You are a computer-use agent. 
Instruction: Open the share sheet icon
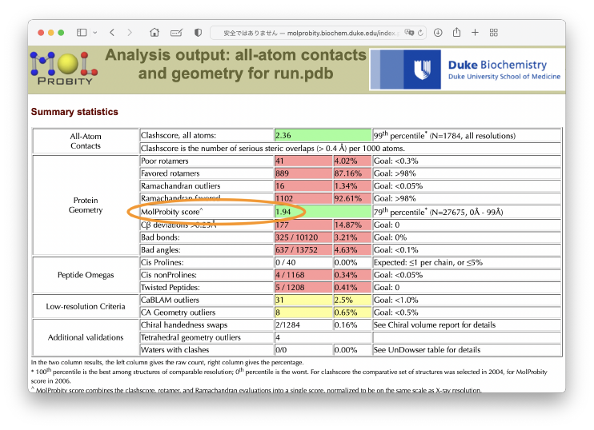(x=457, y=32)
